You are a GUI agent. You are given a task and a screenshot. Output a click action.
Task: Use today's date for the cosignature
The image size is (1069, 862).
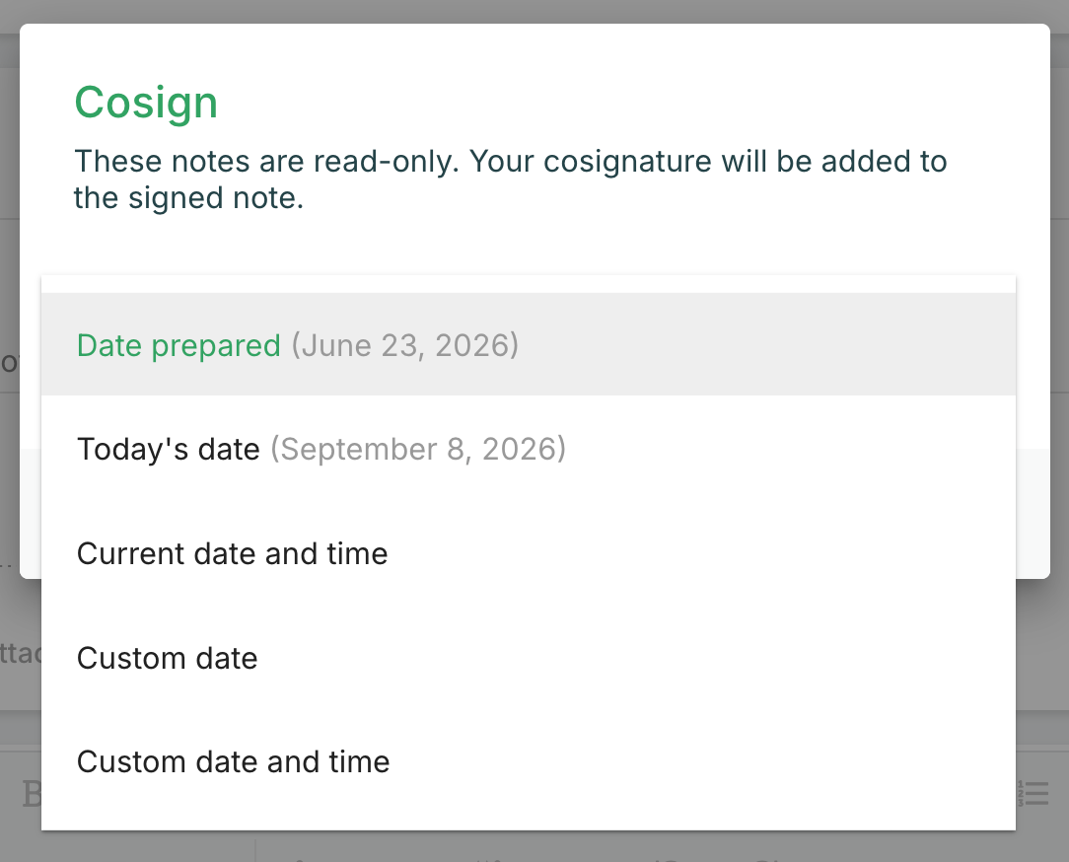(529, 449)
